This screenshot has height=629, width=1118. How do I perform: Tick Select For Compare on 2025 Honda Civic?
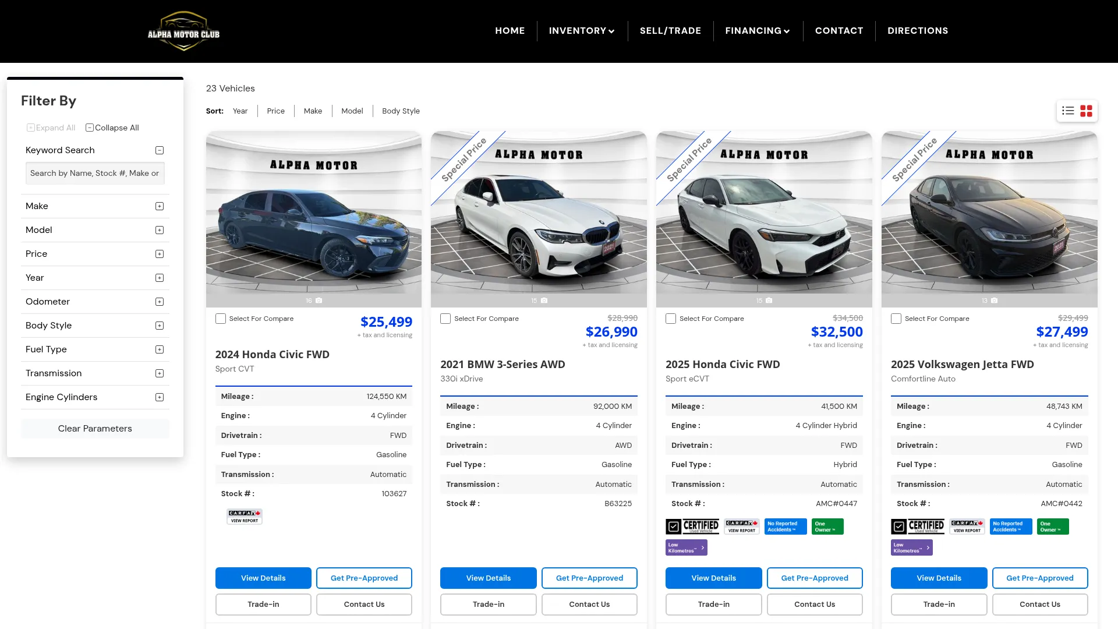click(x=671, y=319)
